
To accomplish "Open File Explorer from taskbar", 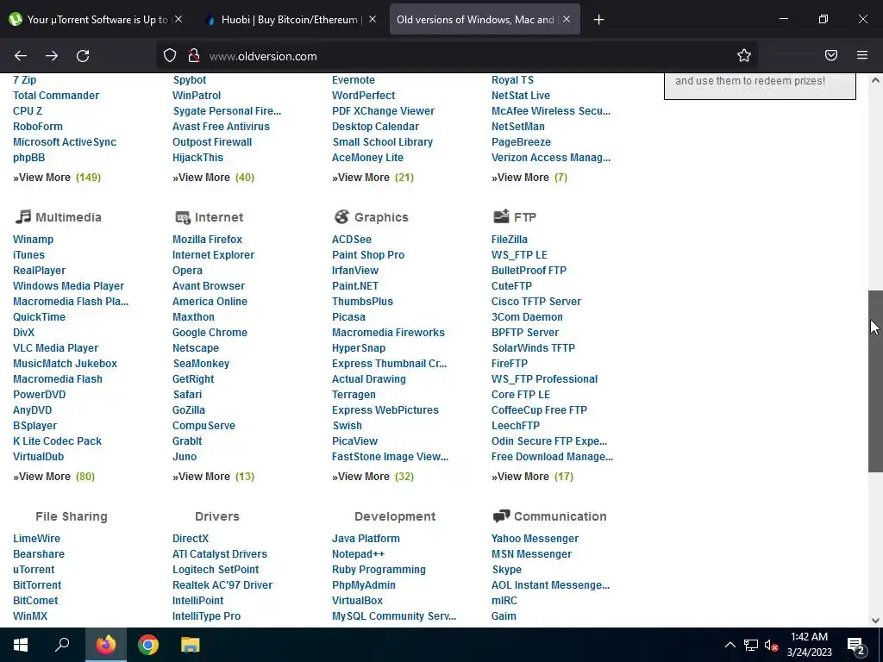I will [x=191, y=645].
